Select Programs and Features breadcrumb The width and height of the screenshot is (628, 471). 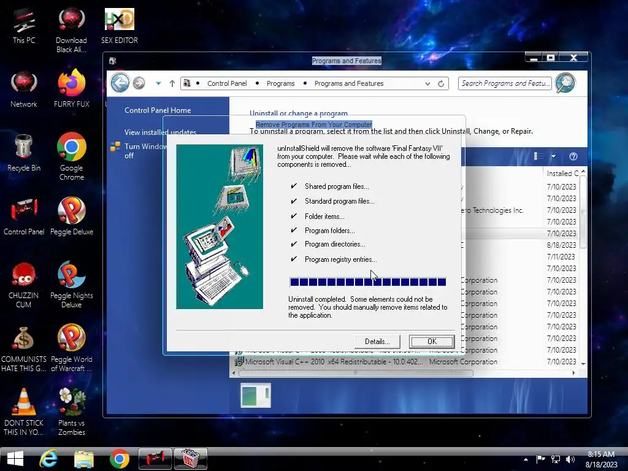point(349,83)
